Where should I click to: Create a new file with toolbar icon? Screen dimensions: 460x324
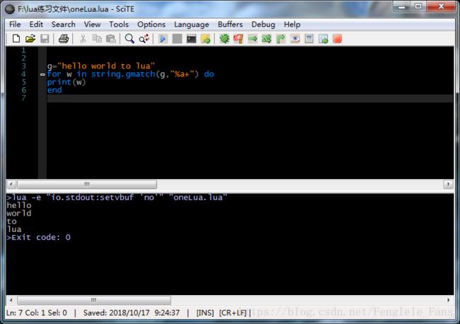click(x=16, y=39)
